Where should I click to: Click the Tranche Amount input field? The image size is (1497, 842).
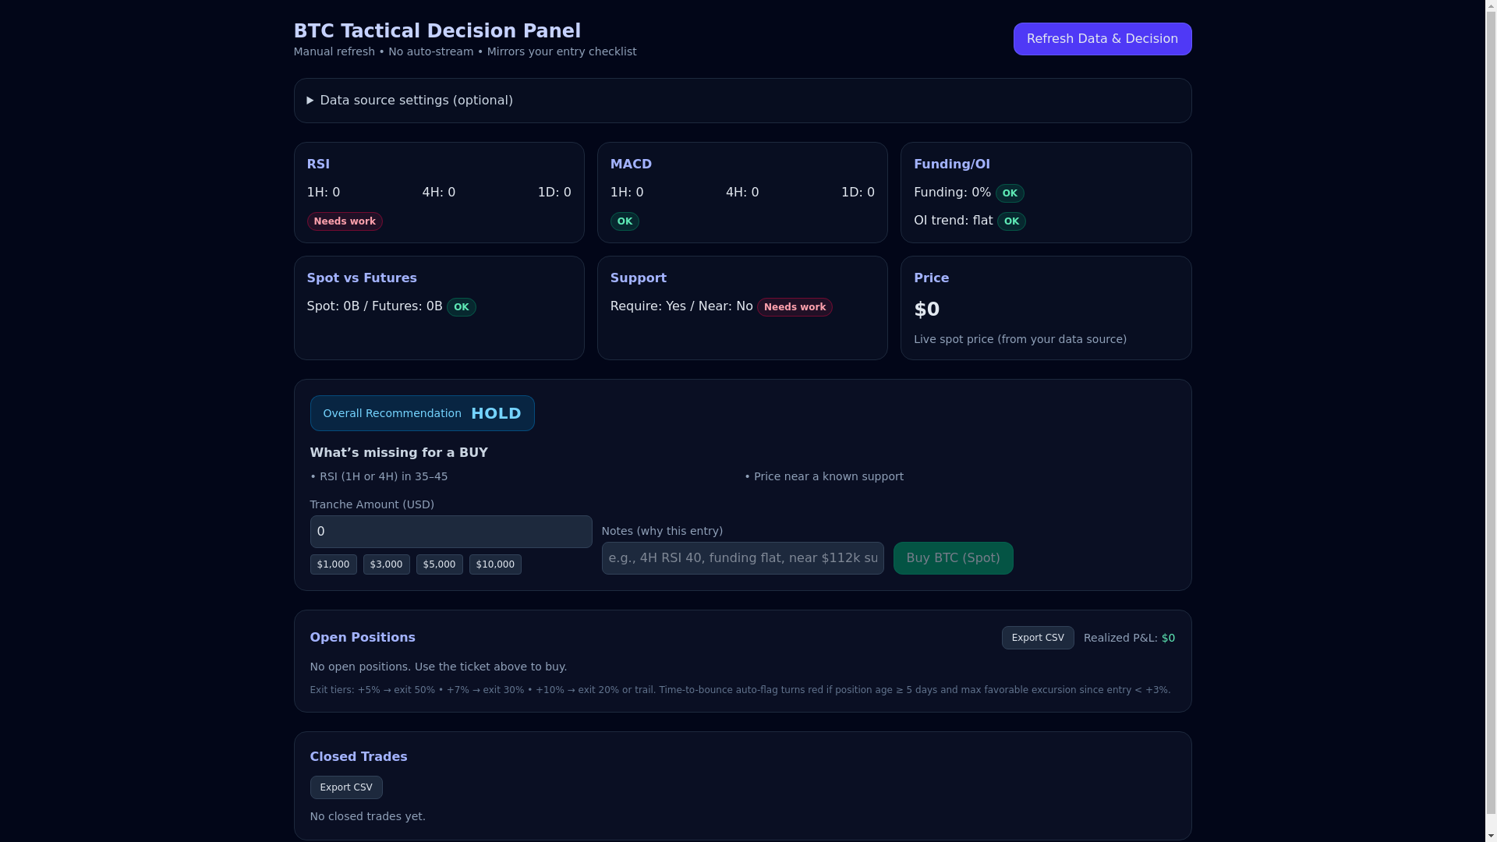coord(451,532)
